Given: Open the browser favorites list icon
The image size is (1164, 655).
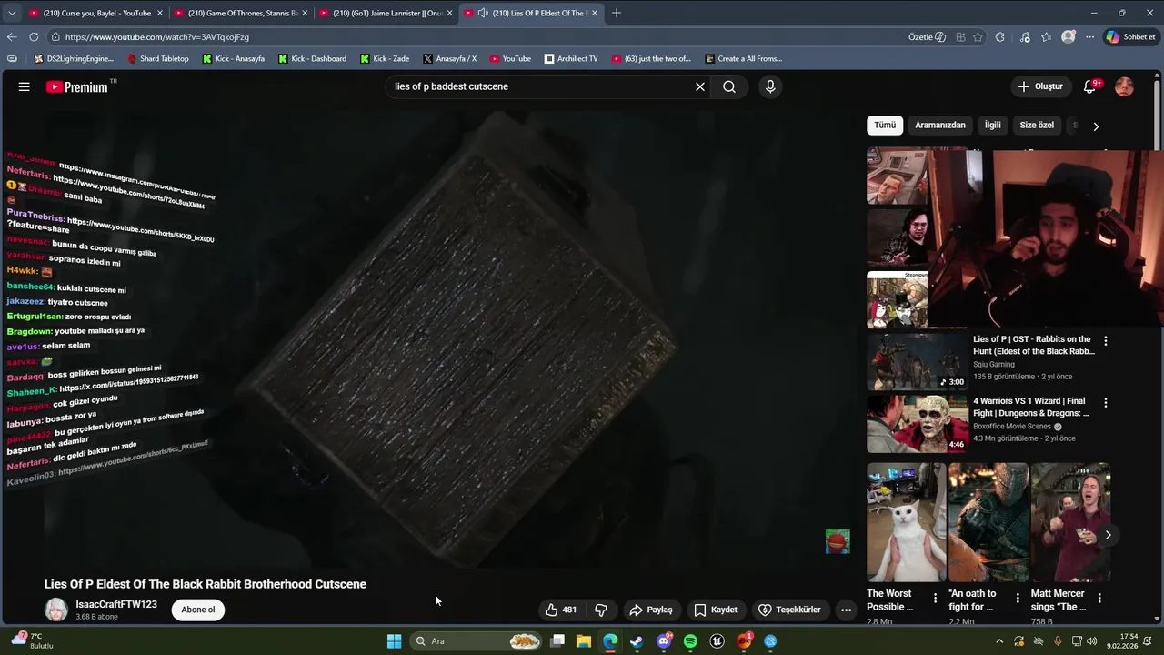Looking at the screenshot, I should pyautogui.click(x=1046, y=37).
